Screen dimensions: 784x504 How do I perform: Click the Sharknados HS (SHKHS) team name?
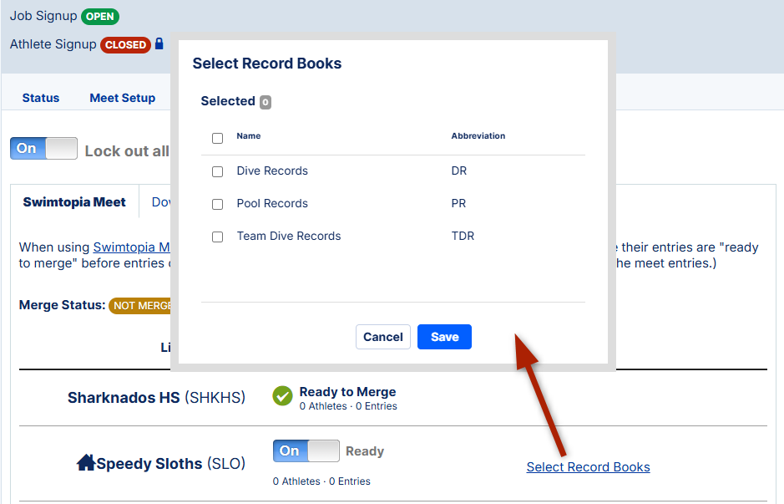[156, 397]
